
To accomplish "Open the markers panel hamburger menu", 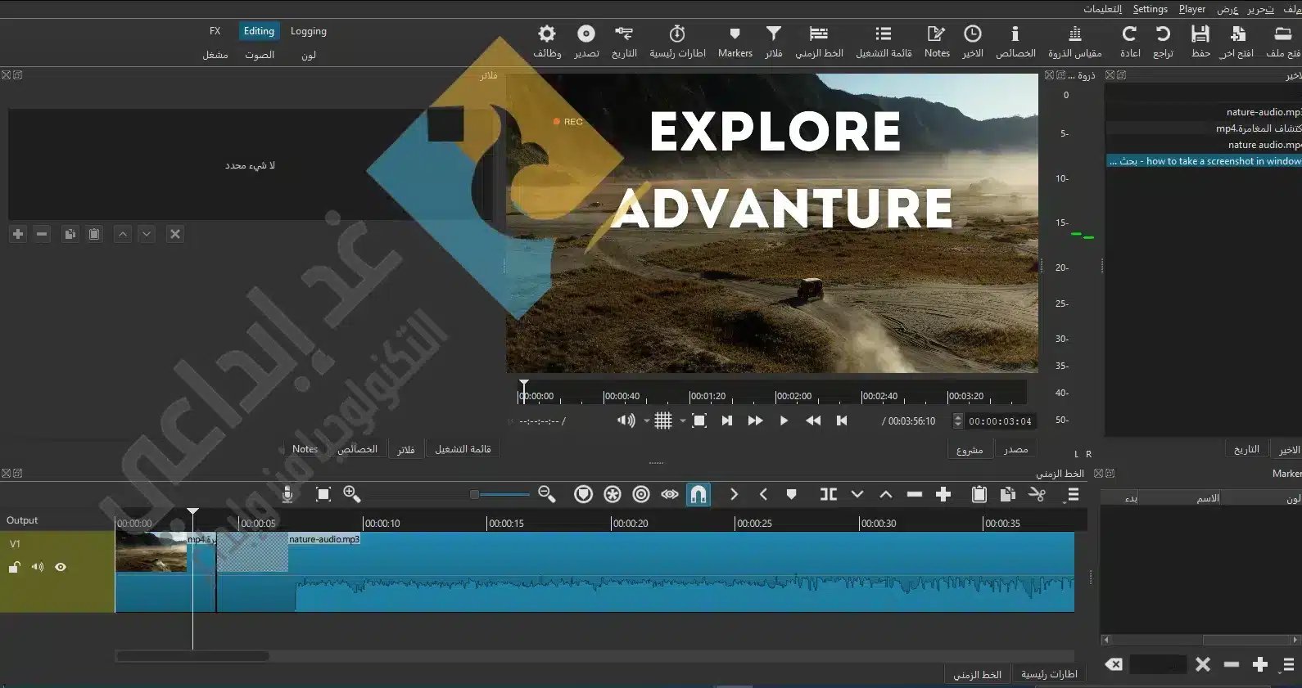I will [1288, 664].
